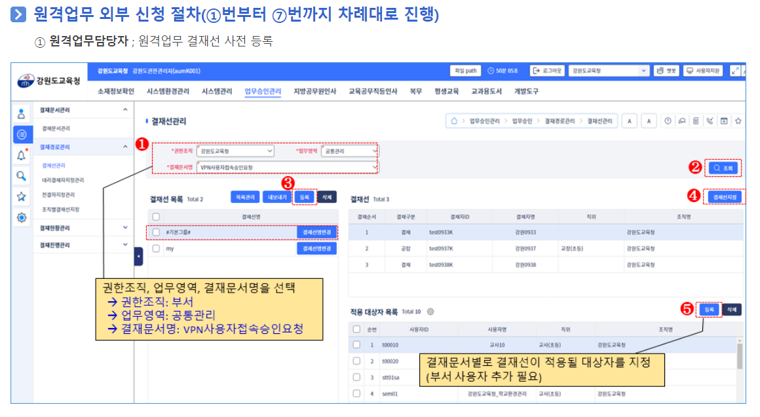
Task: Click the 내보내기 export button
Action: point(277,197)
